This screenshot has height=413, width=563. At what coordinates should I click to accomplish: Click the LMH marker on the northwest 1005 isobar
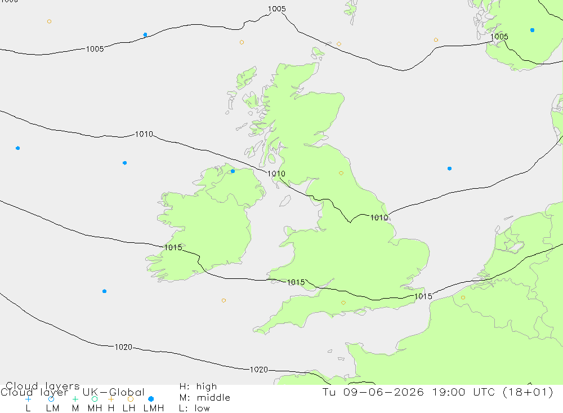pos(145,35)
